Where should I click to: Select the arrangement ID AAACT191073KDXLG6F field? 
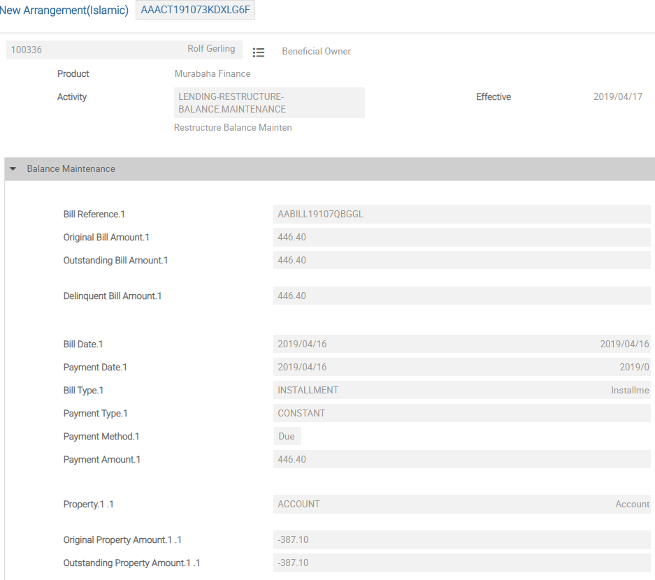coord(195,10)
